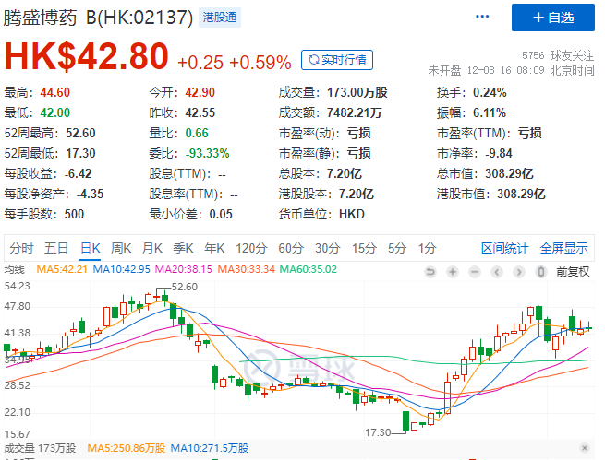This screenshot has width=605, height=460.
Task: Click the stock title 腾盛博药-B(HK:02137)
Action: pos(98,18)
